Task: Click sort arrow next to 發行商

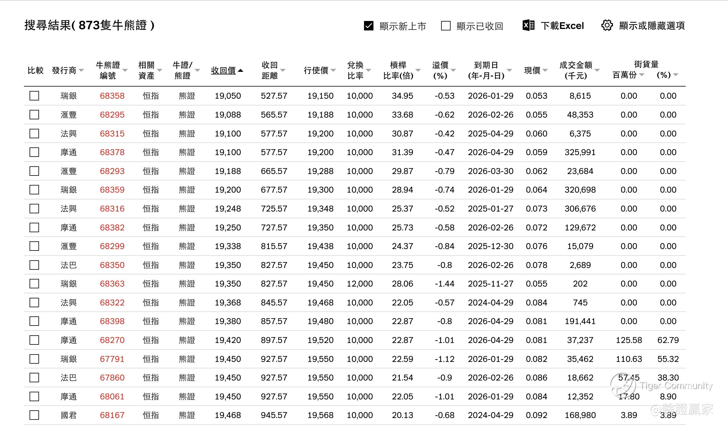Action: click(x=81, y=70)
